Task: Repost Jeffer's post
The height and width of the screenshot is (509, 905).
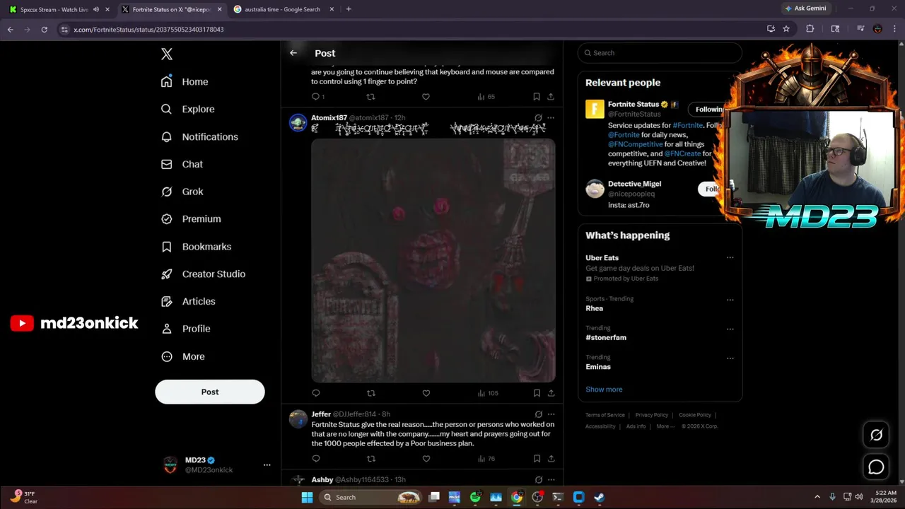Action: pos(370,459)
